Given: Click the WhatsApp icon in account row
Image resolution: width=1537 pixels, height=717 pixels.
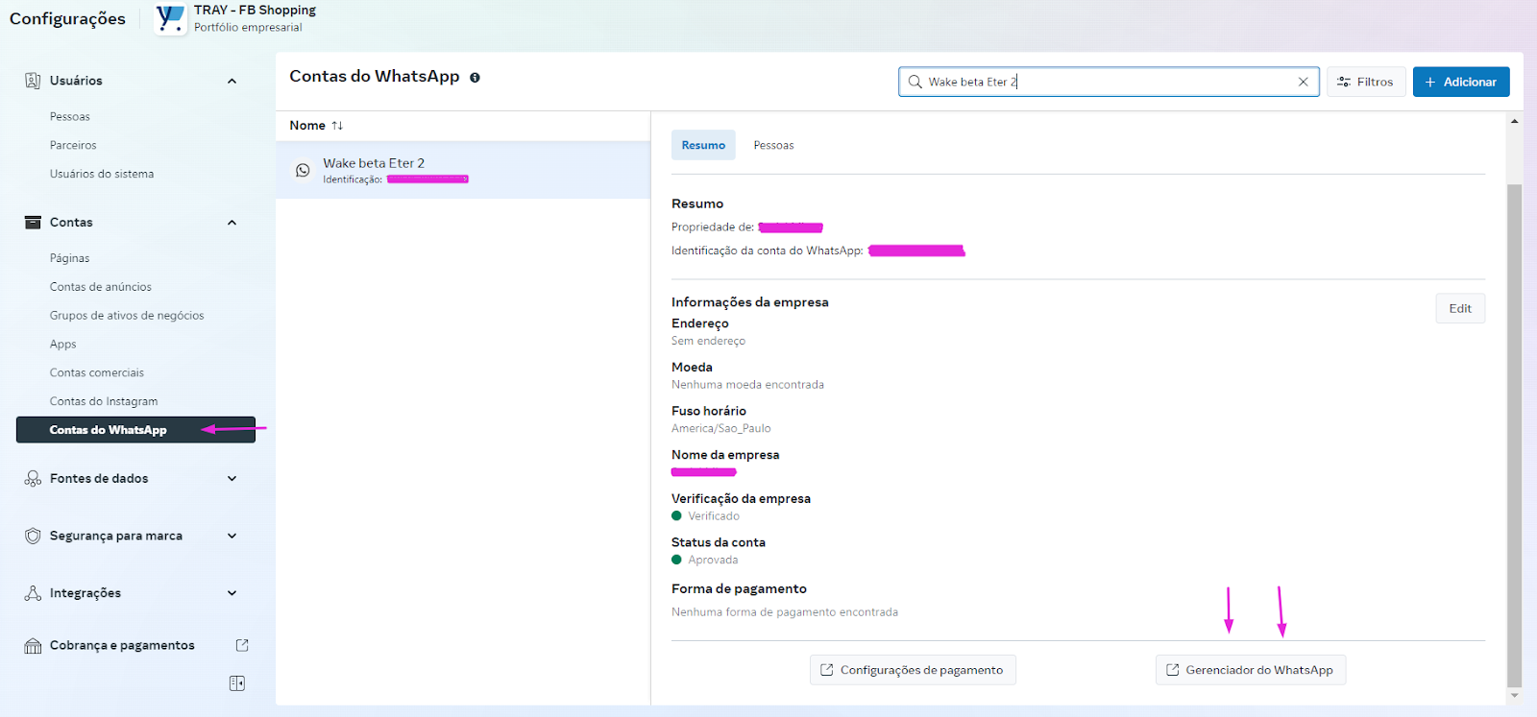Looking at the screenshot, I should pos(303,171).
